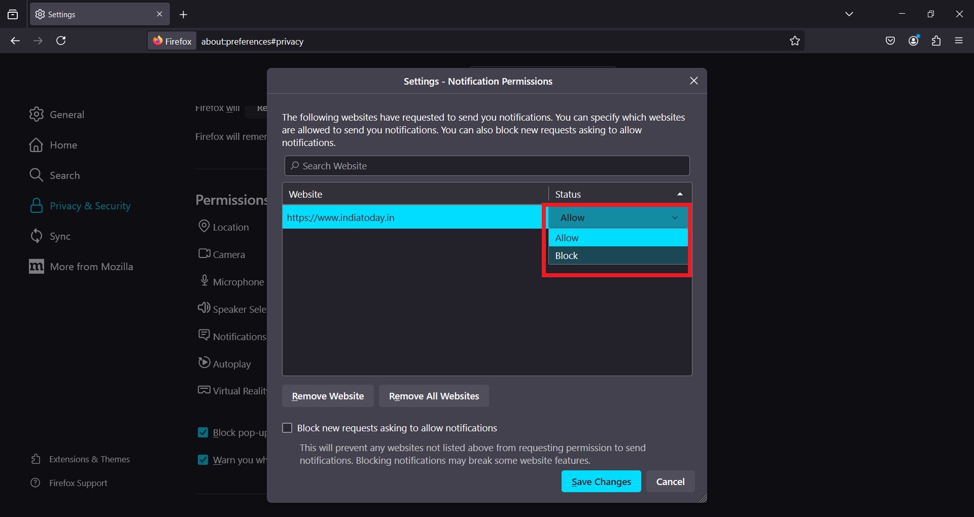This screenshot has height=517, width=974.
Task: Click the Autoplay permission icon
Action: pos(204,362)
